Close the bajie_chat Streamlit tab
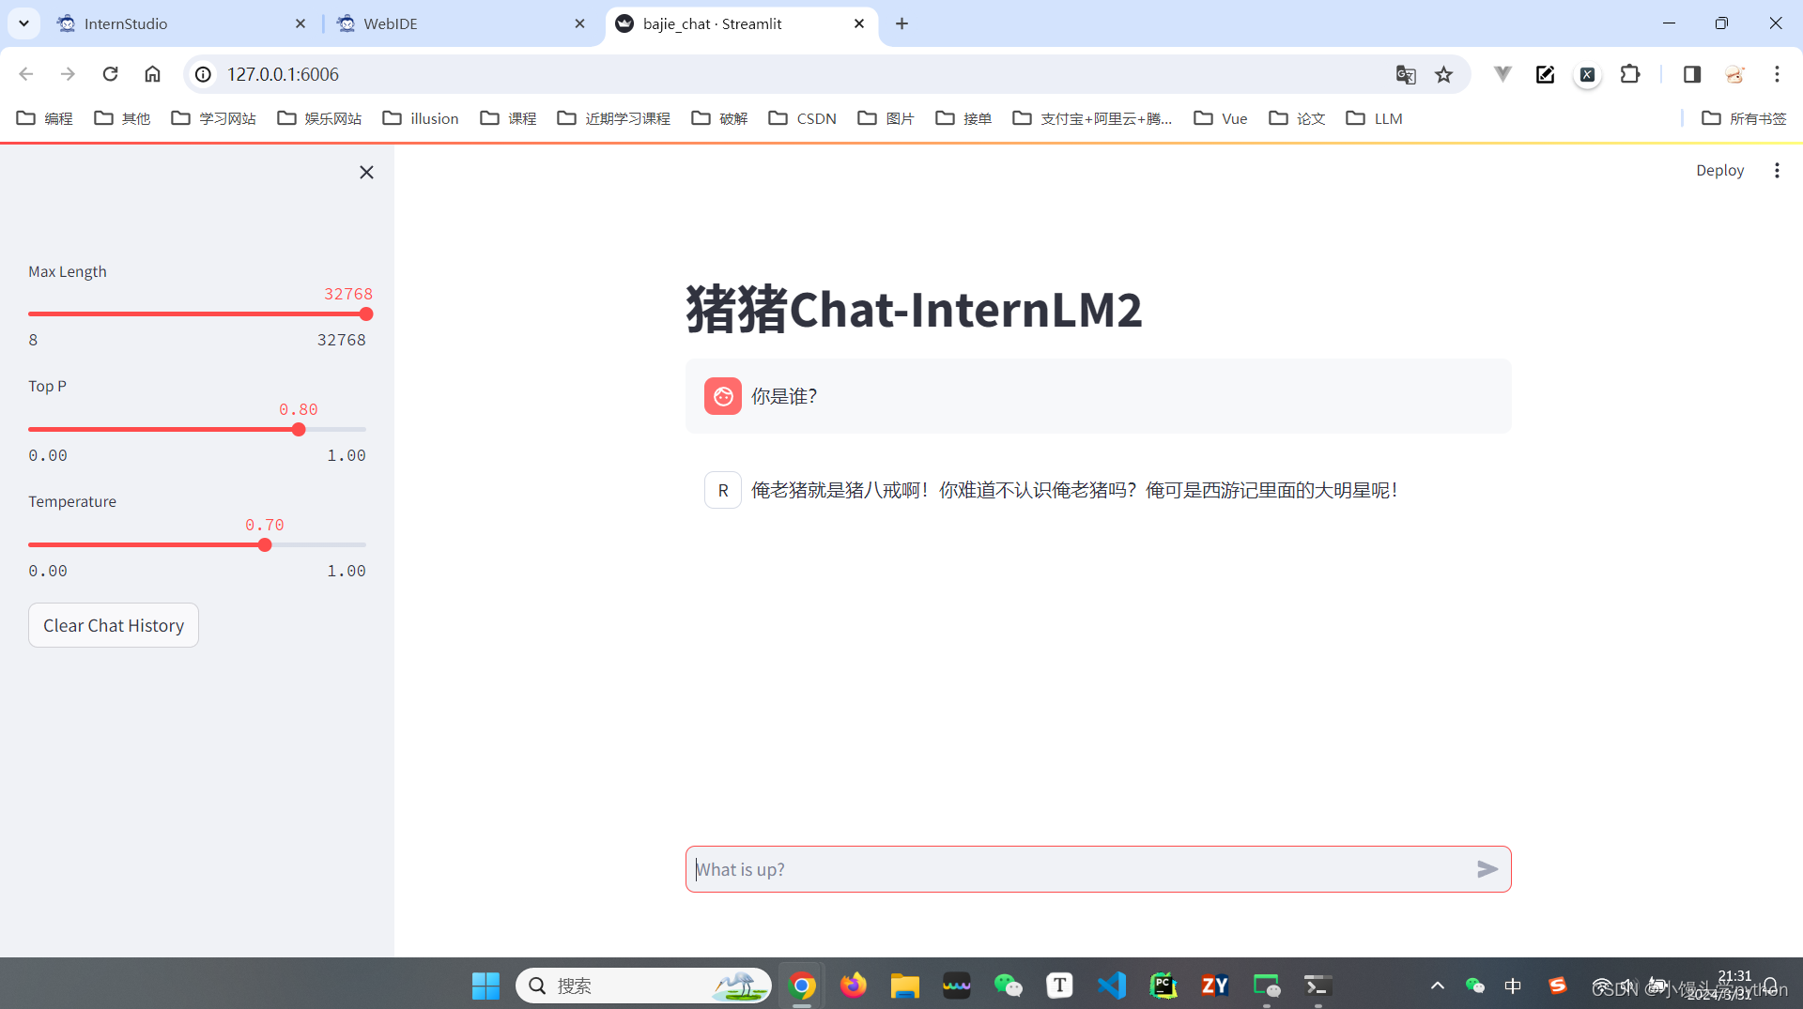This screenshot has width=1803, height=1009. [x=859, y=23]
